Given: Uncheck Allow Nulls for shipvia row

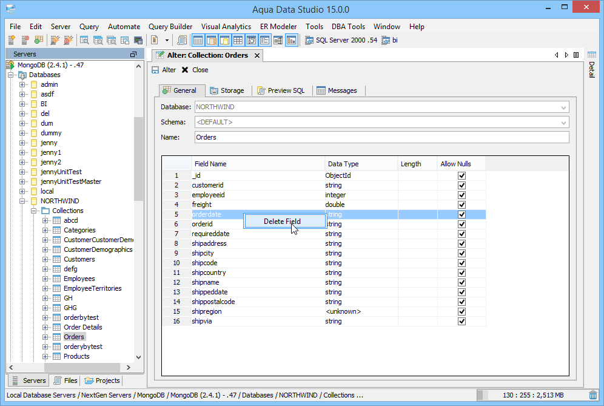Looking at the screenshot, I should point(461,321).
